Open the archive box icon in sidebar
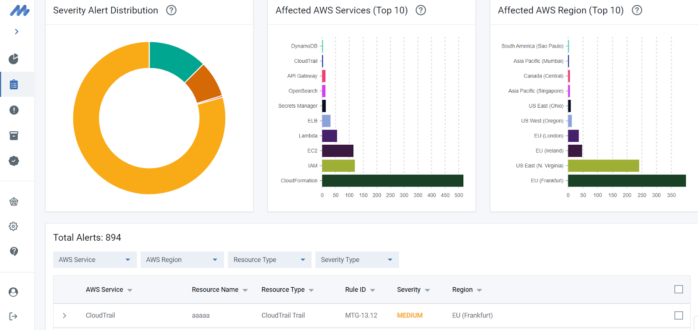698x330 pixels. click(14, 136)
